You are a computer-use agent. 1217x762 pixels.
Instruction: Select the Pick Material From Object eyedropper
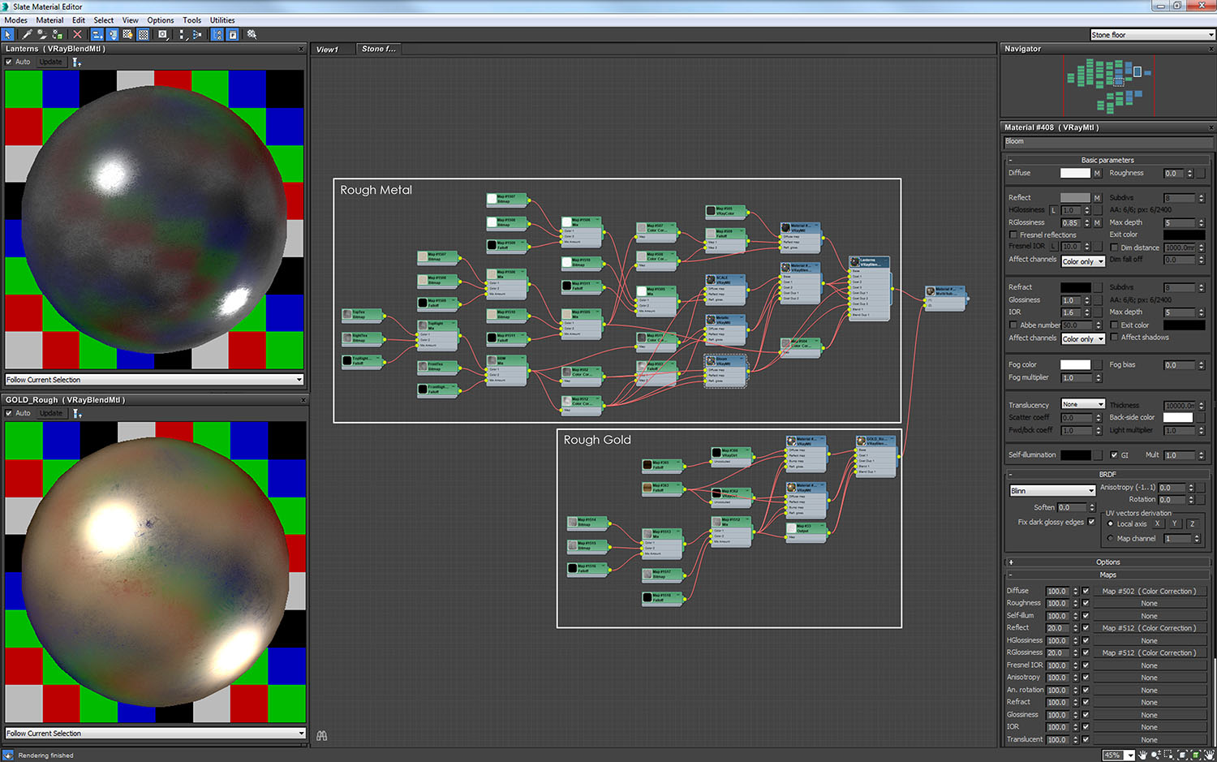27,35
